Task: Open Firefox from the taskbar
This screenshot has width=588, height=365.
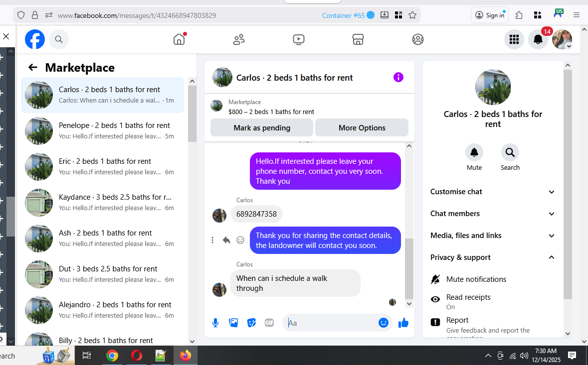Action: tap(185, 355)
